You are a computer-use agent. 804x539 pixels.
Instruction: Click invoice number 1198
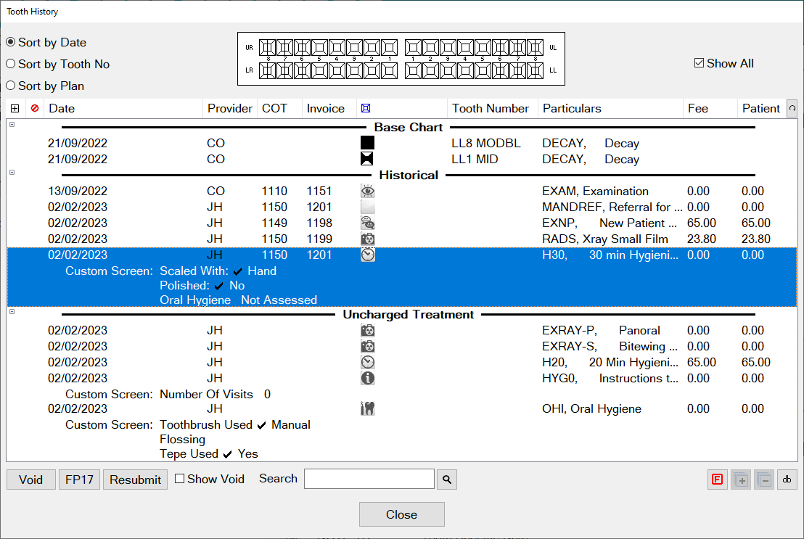coord(319,223)
